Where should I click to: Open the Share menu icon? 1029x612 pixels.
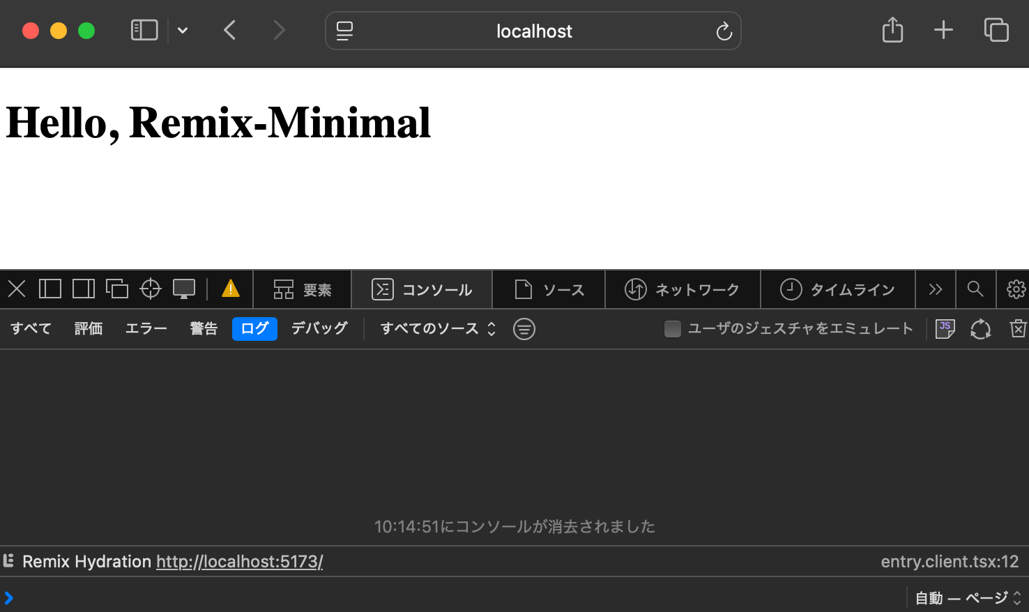pos(892,30)
